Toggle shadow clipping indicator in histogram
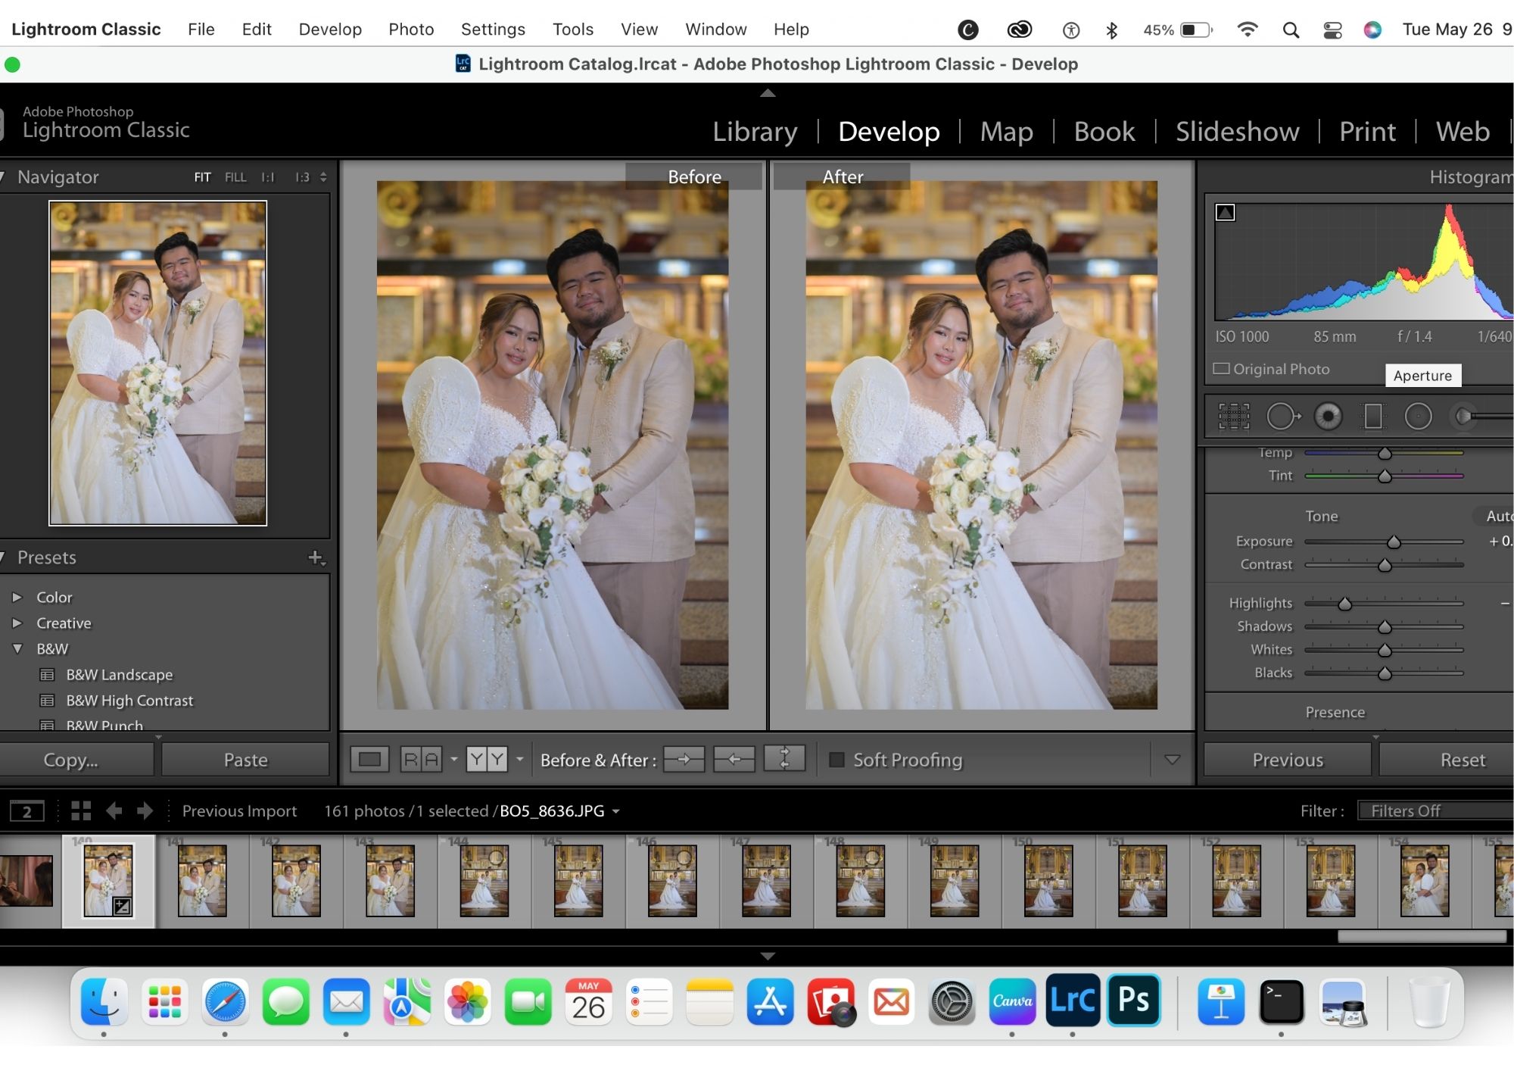The height and width of the screenshot is (1071, 1514). point(1225,213)
